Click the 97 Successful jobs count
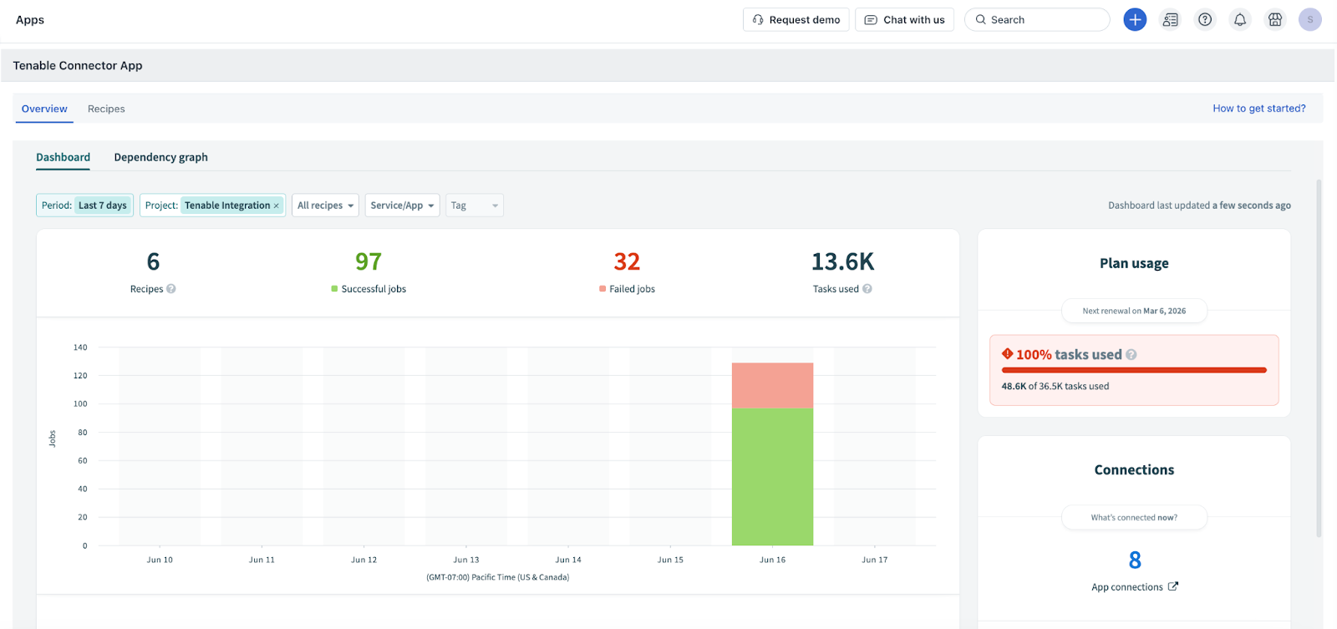1337x629 pixels. tap(369, 261)
